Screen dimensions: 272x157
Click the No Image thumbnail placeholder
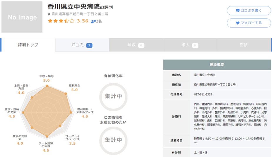tap(22, 18)
